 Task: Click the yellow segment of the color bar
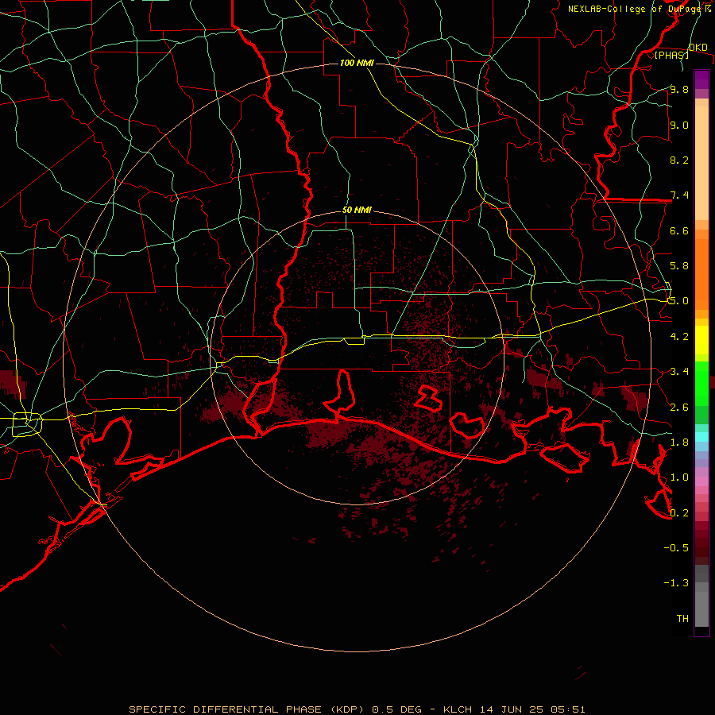701,340
